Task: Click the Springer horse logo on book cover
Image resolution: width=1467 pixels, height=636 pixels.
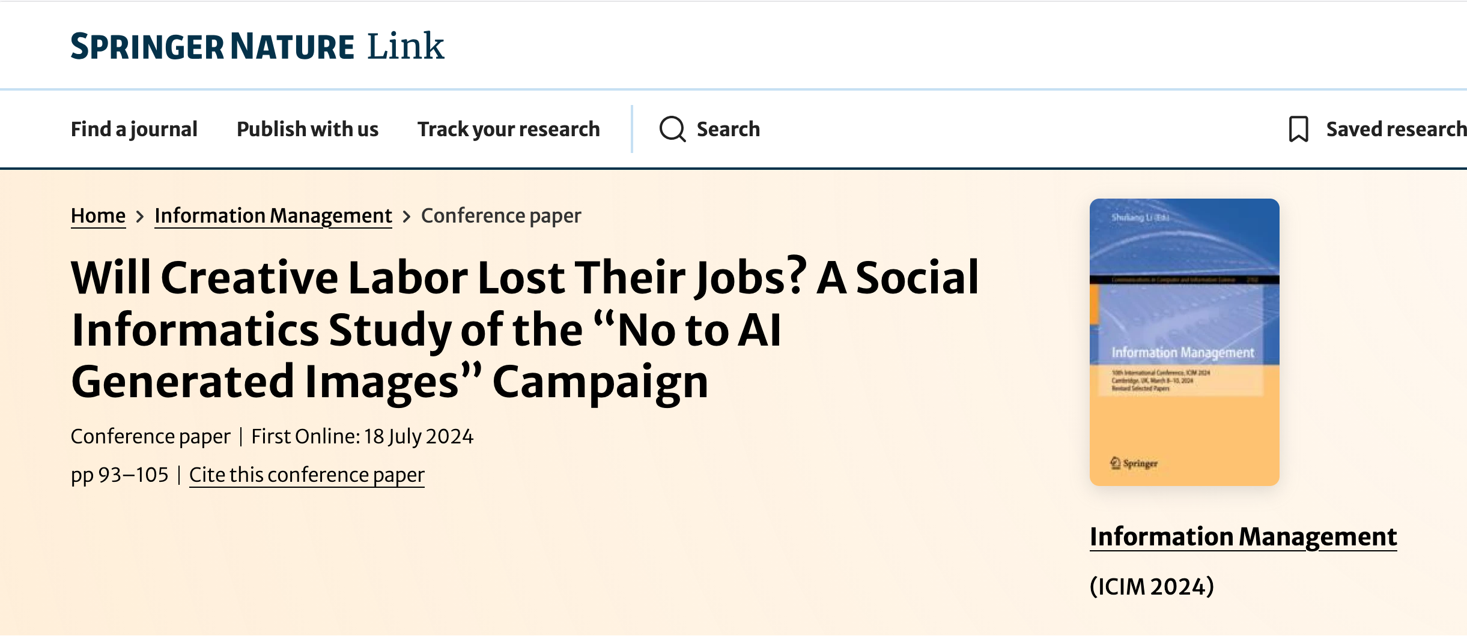Action: pos(1116,463)
